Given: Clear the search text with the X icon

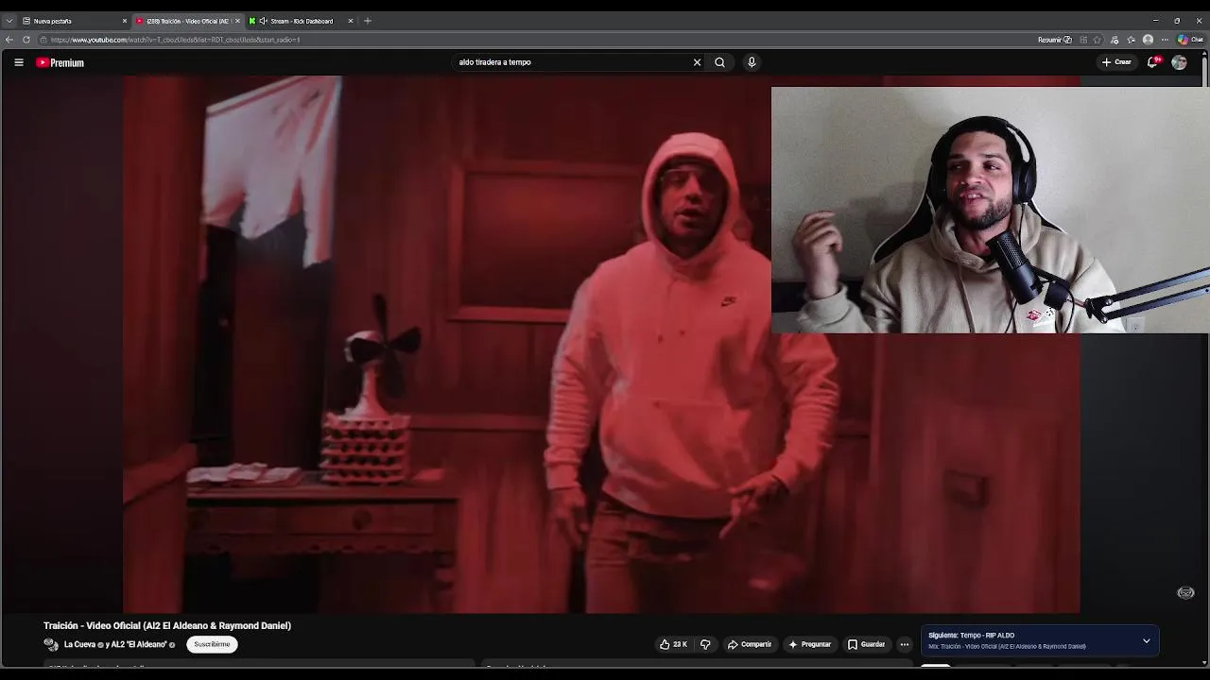Looking at the screenshot, I should tap(697, 62).
